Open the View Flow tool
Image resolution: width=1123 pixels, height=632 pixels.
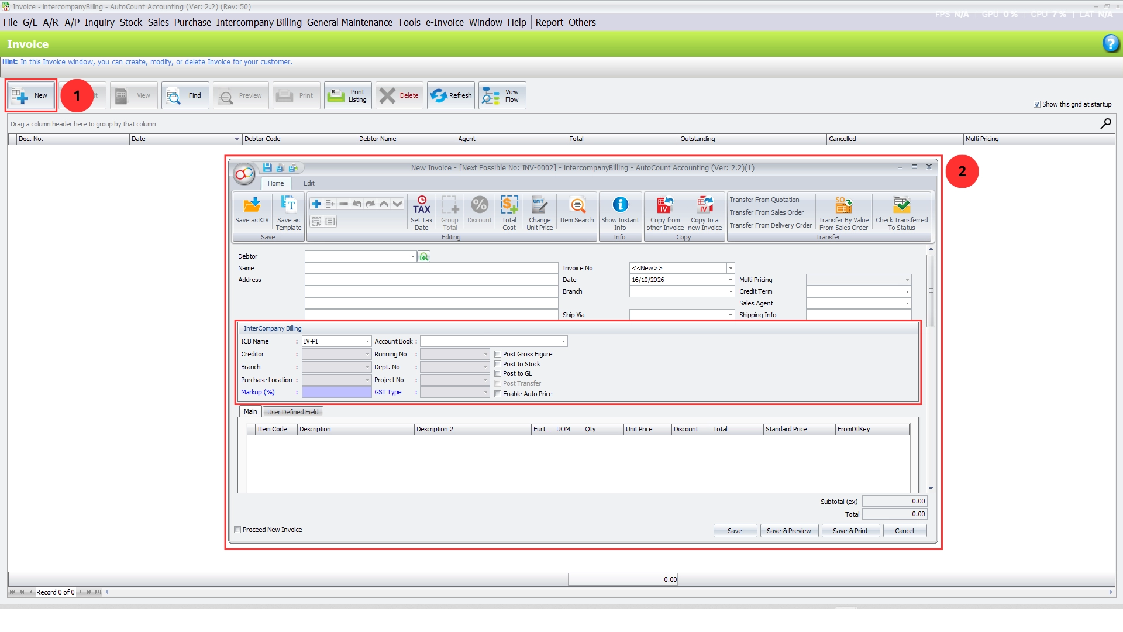click(x=502, y=95)
